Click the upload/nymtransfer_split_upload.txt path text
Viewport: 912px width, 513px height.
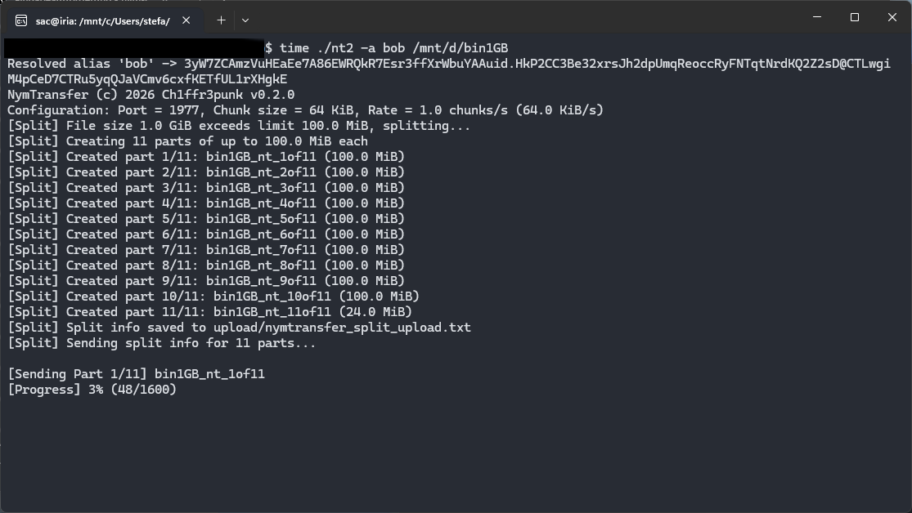tap(342, 327)
